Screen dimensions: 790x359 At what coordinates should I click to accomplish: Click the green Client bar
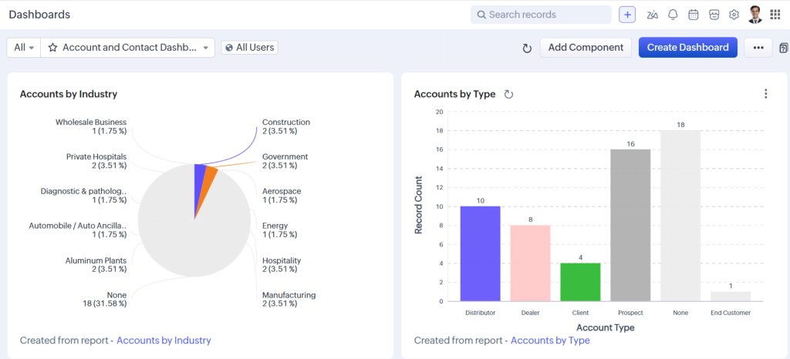click(x=580, y=282)
